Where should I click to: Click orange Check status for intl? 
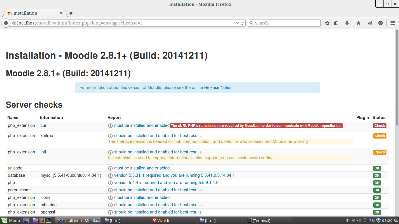(380, 152)
